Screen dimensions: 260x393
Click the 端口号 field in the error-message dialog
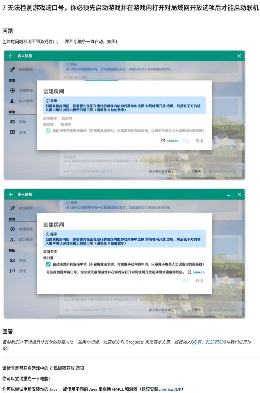point(48,258)
